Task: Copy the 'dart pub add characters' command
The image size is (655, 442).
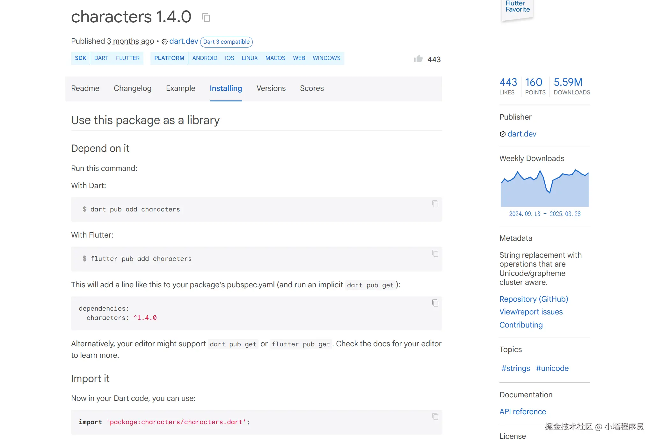Action: click(435, 204)
